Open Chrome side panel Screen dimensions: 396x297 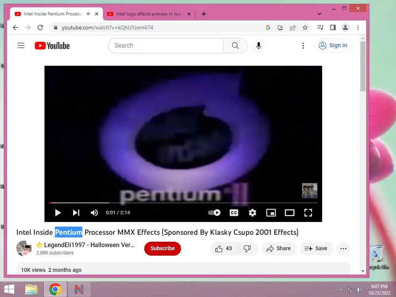(x=333, y=27)
